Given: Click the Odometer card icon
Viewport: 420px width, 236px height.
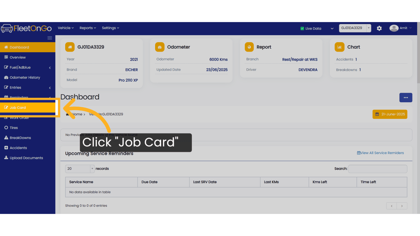Looking at the screenshot, I should 160,47.
